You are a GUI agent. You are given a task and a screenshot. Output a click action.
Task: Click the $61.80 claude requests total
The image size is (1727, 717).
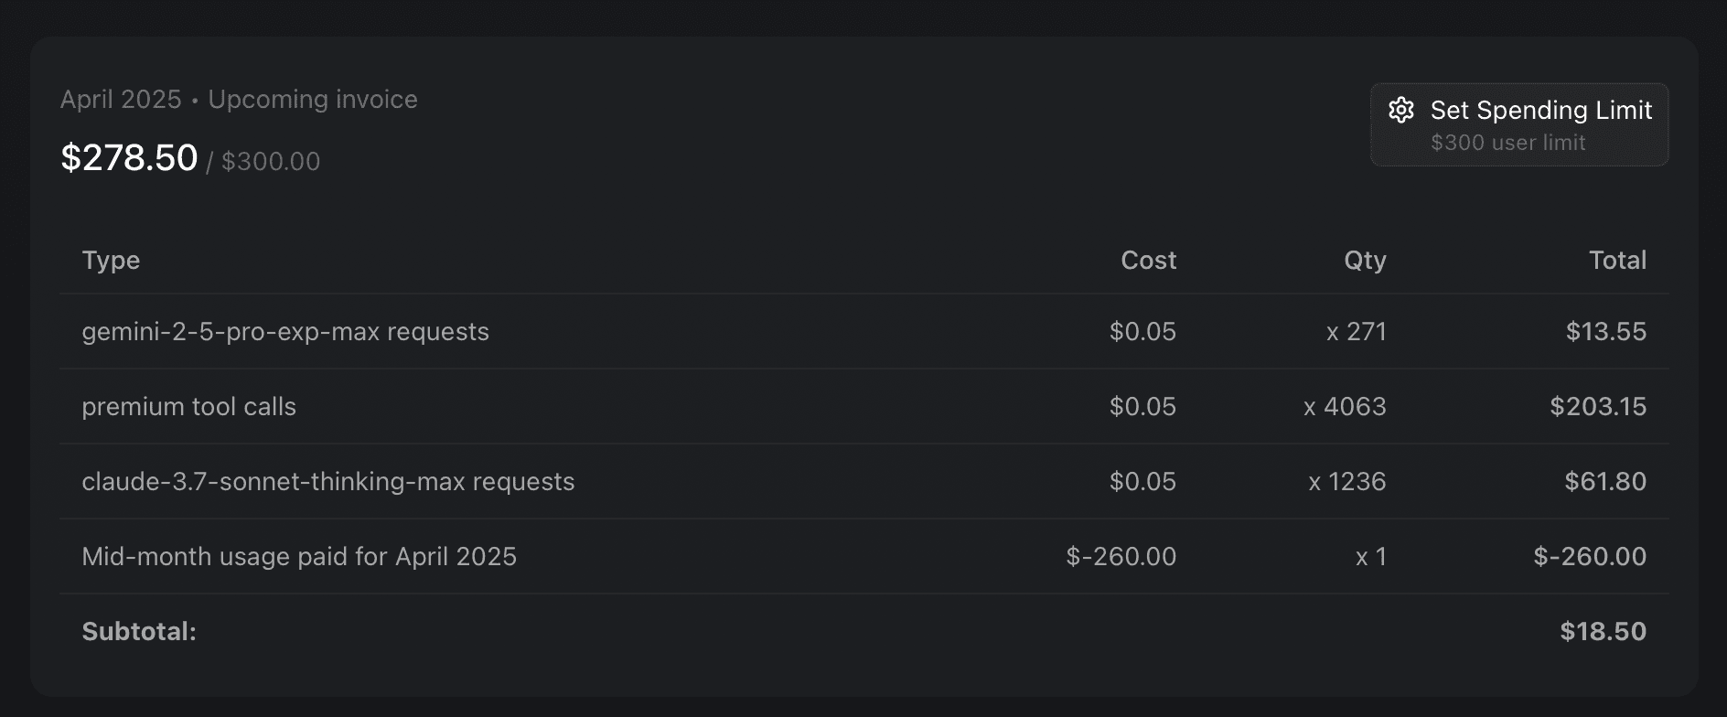[x=1604, y=481]
